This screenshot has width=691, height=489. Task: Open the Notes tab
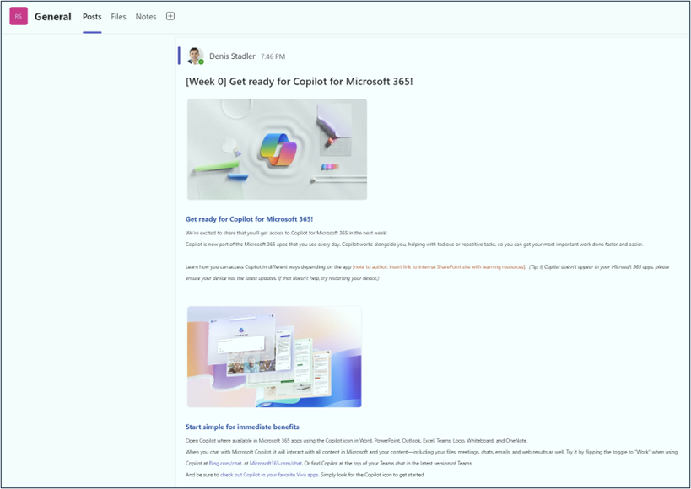[x=146, y=17]
